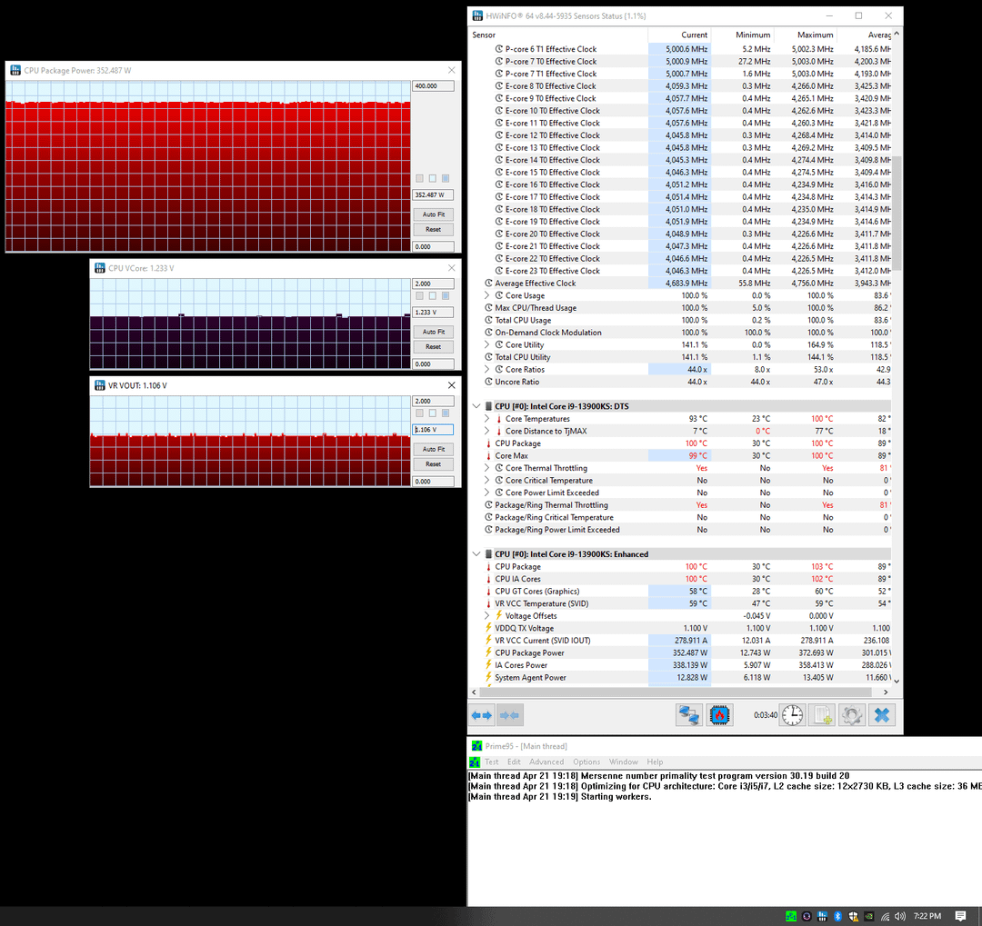
Task: Click the CPU flame chip icon
Action: [x=720, y=715]
